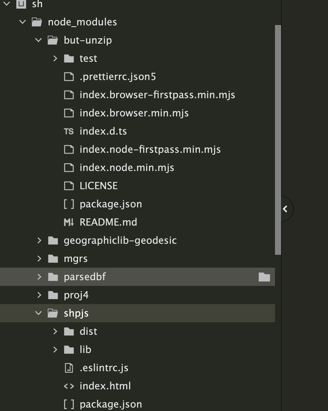Expand the geographiclib-geodesic folder chevron
This screenshot has width=328, height=411.
[x=39, y=240]
